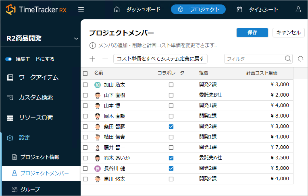The height and width of the screenshot is (196, 308).
Task: Click the 保存 button
Action: click(x=252, y=33)
